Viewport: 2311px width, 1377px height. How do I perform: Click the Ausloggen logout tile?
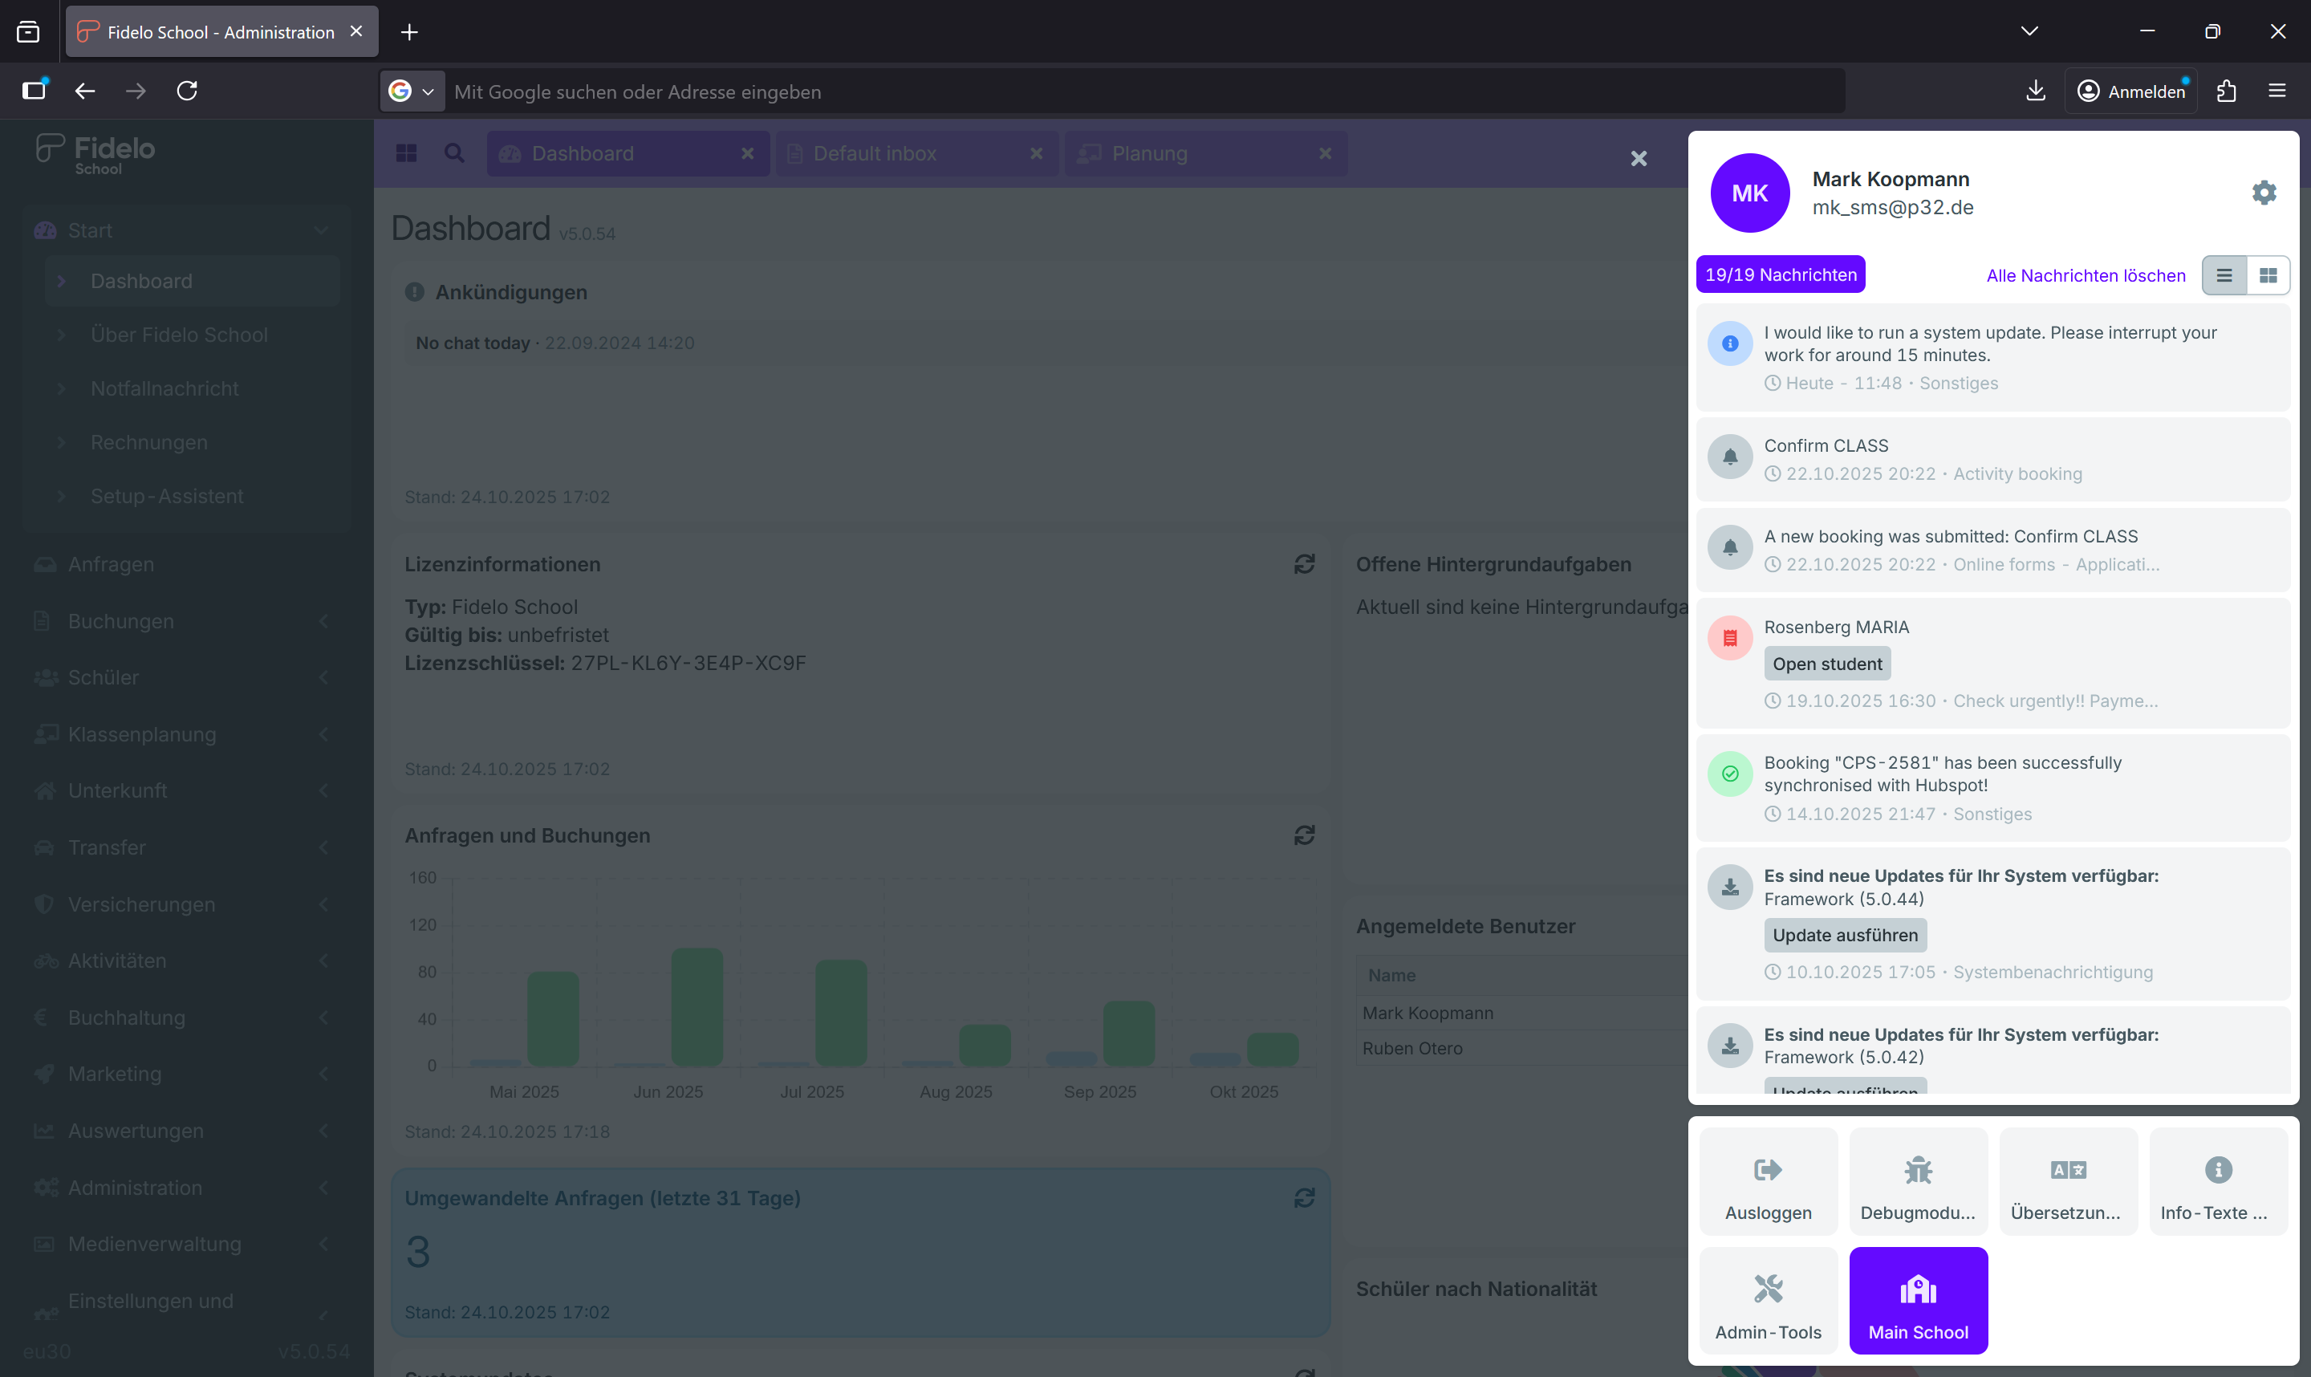1767,1180
